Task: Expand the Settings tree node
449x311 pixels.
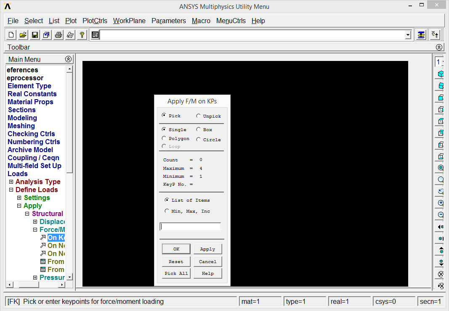Action: [19, 198]
